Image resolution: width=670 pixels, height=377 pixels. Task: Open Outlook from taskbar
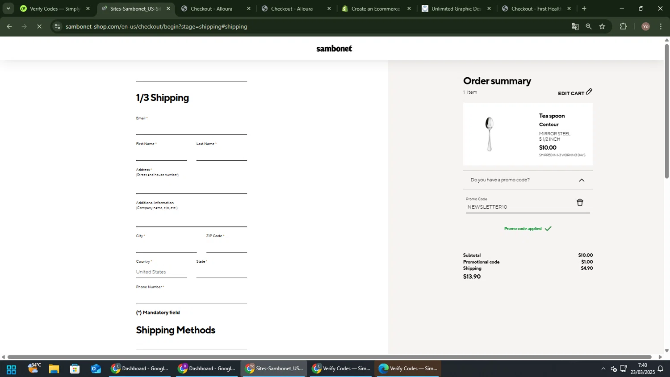(x=96, y=369)
